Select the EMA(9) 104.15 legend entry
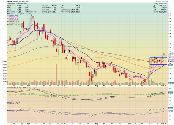 (x=13, y=17)
